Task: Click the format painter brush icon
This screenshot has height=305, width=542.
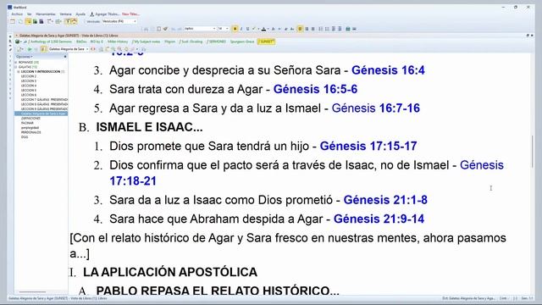Action: pyautogui.click(x=166, y=29)
